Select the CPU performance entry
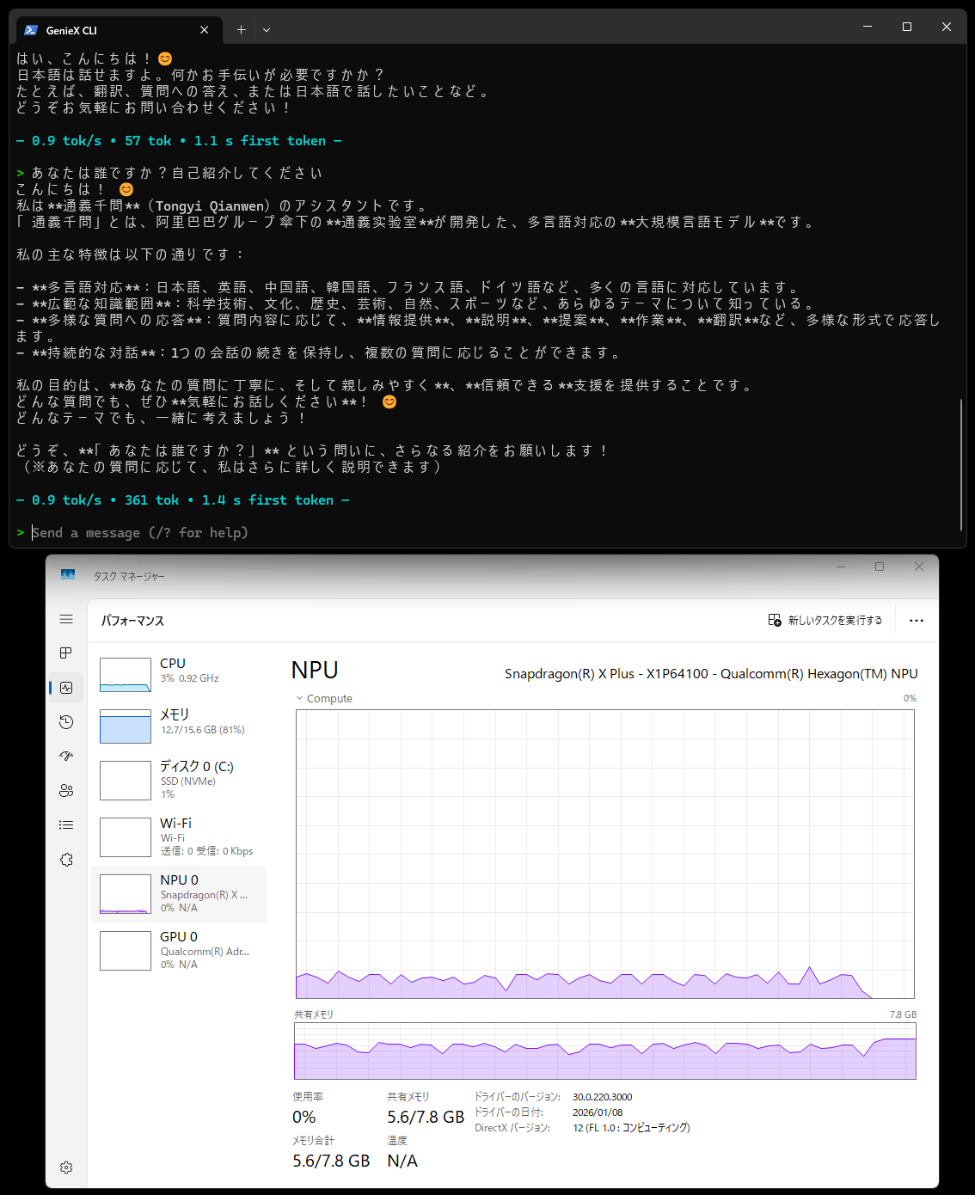Viewport: 975px width, 1195px height. point(179,674)
